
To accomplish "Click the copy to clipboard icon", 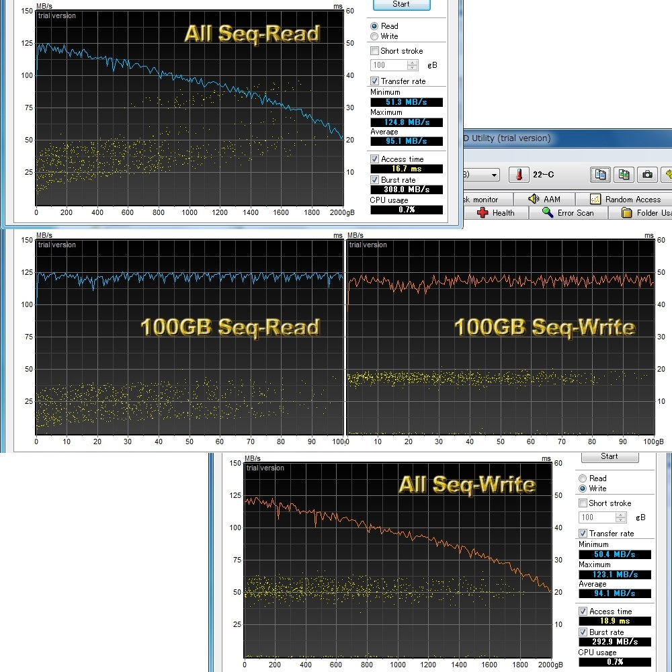I will tap(600, 175).
